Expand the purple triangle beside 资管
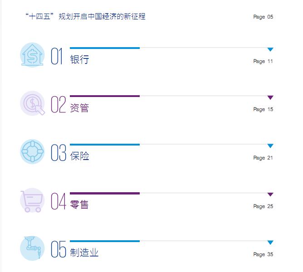Viewport: 303px width, 272px height. pos(270,97)
